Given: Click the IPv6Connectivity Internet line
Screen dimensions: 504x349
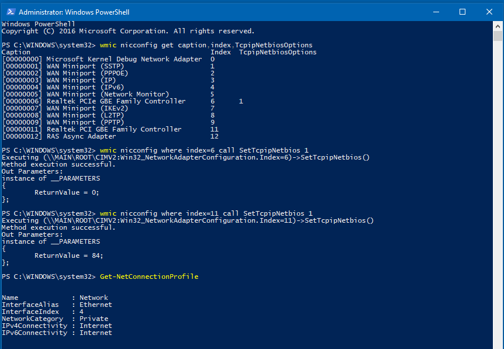Looking at the screenshot, I should (x=57, y=333).
